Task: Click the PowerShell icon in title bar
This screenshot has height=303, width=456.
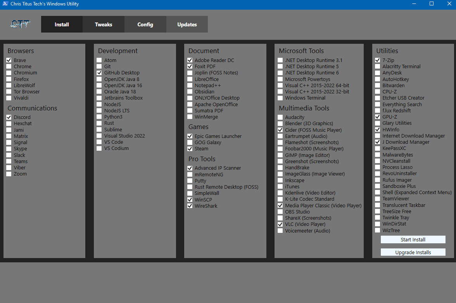Action: (x=5, y=4)
